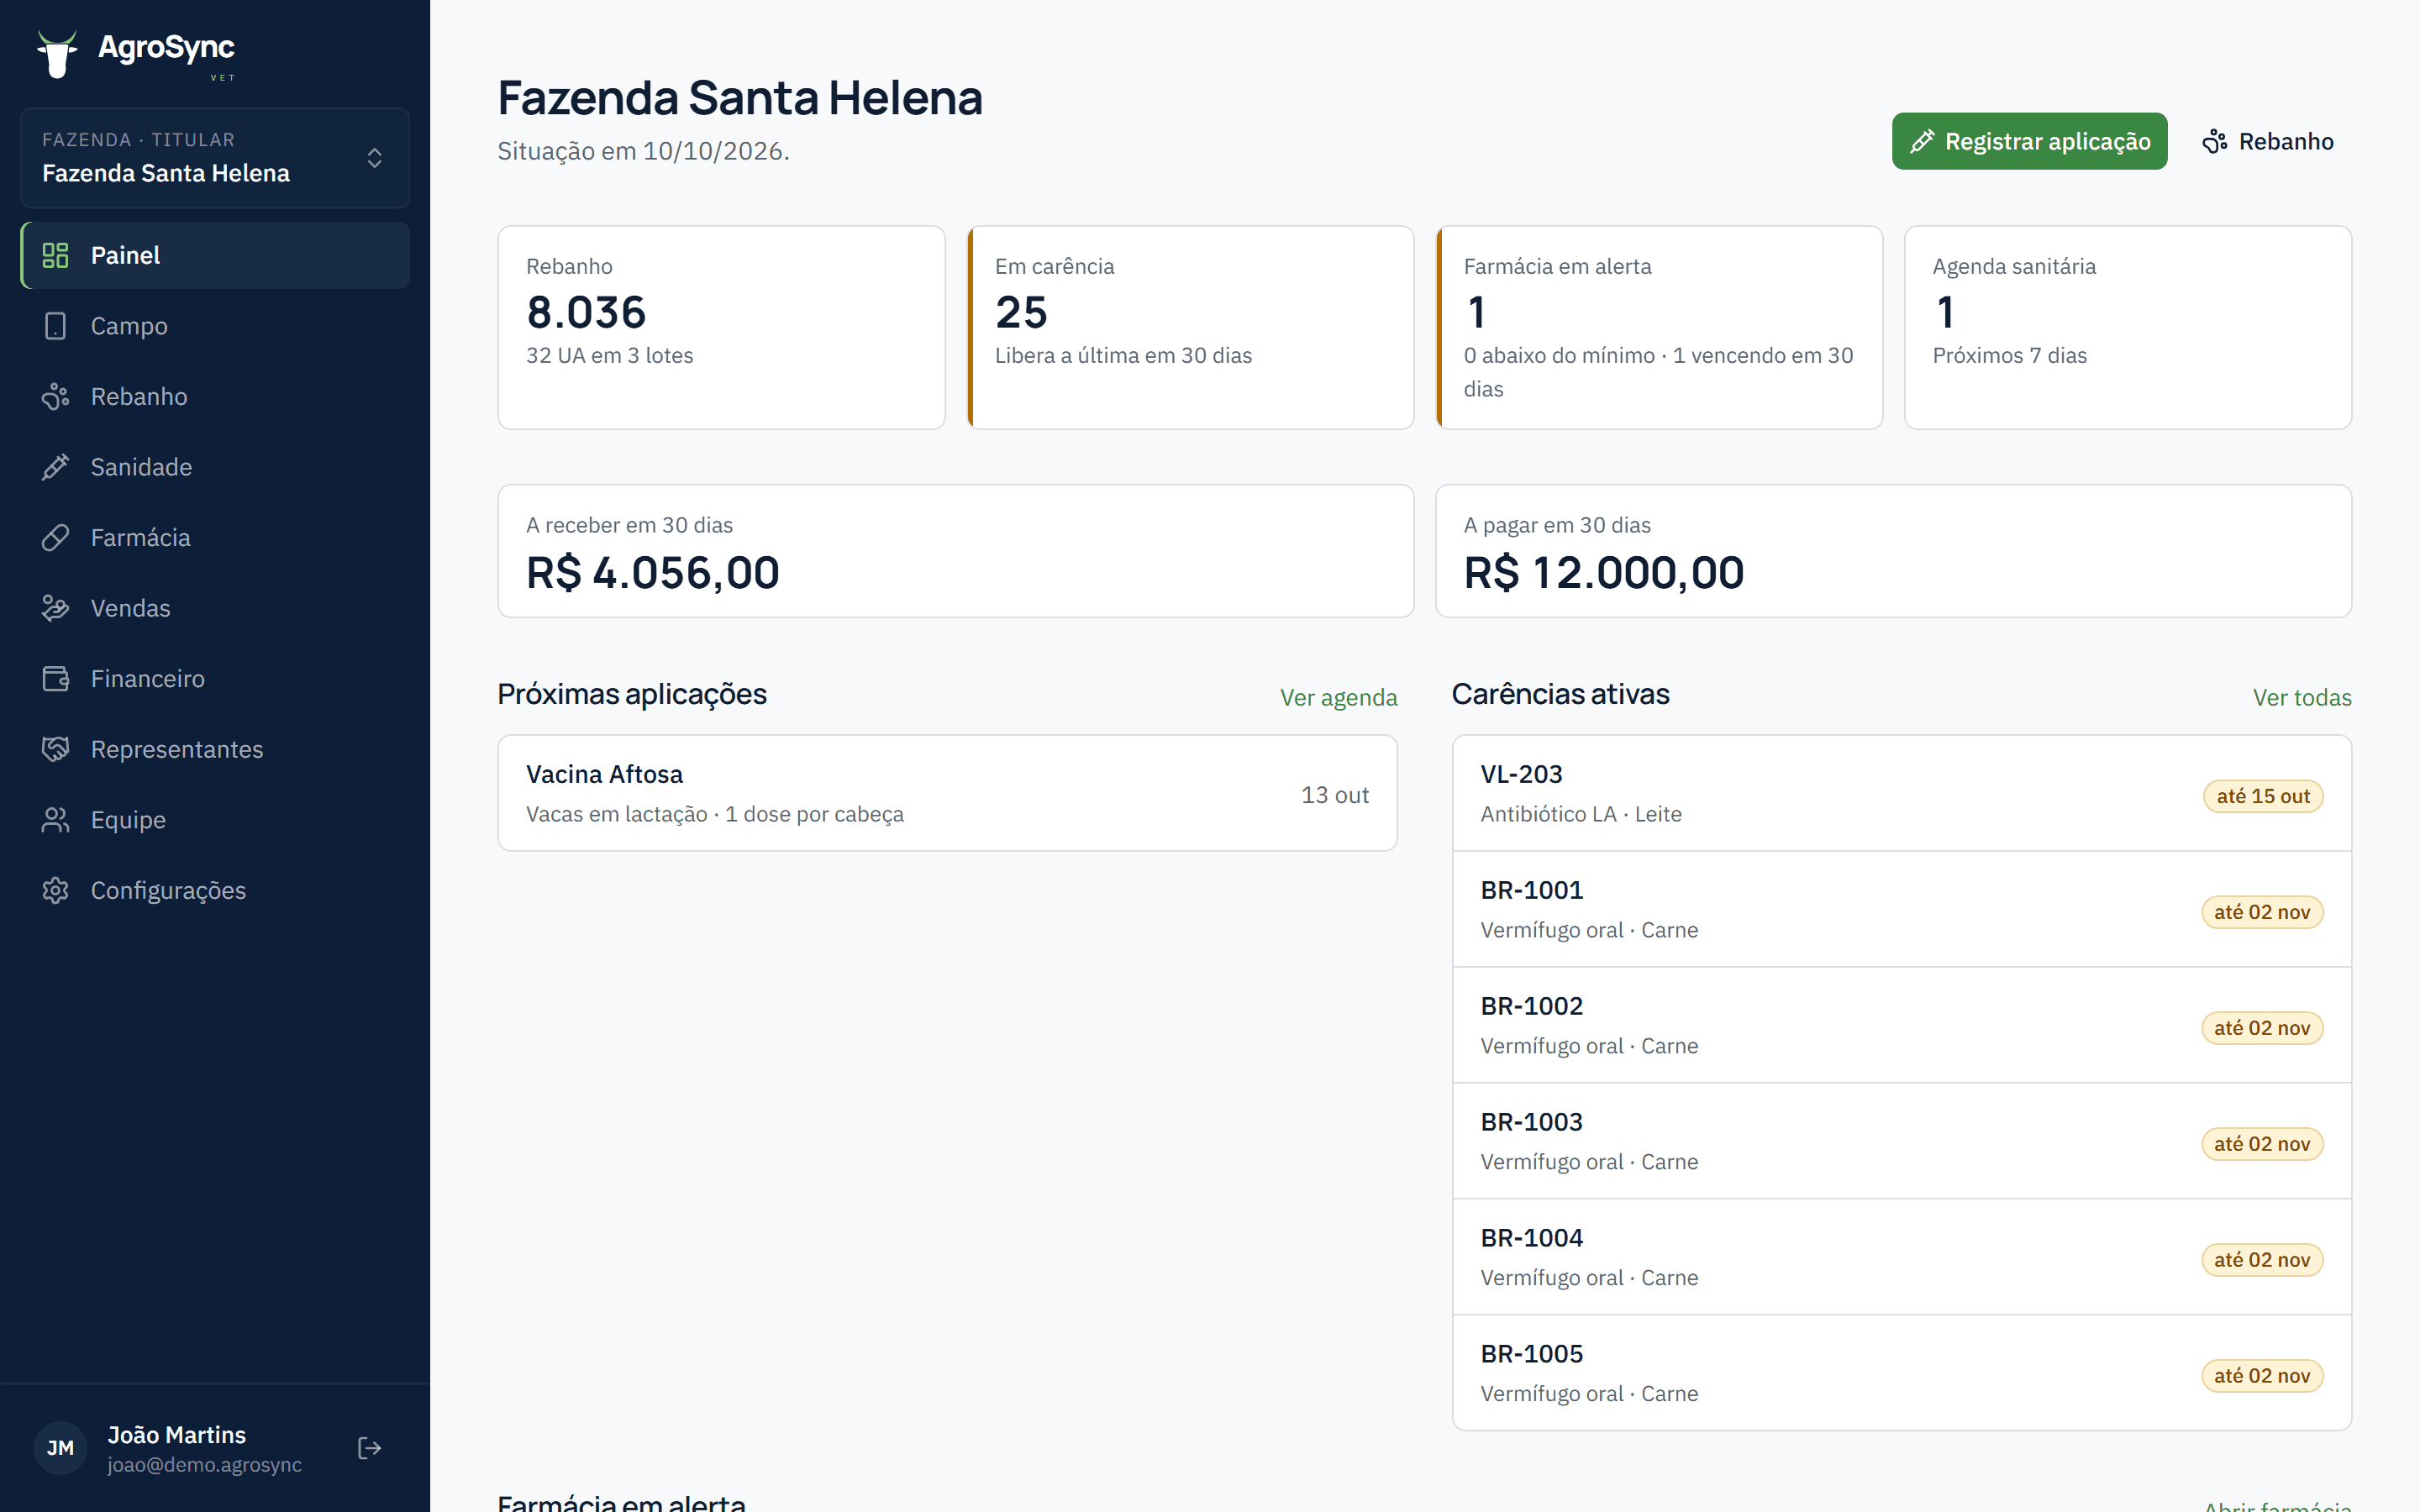The width and height of the screenshot is (2420, 1512).
Task: Click the Equipe people icon
Action: (x=55, y=820)
